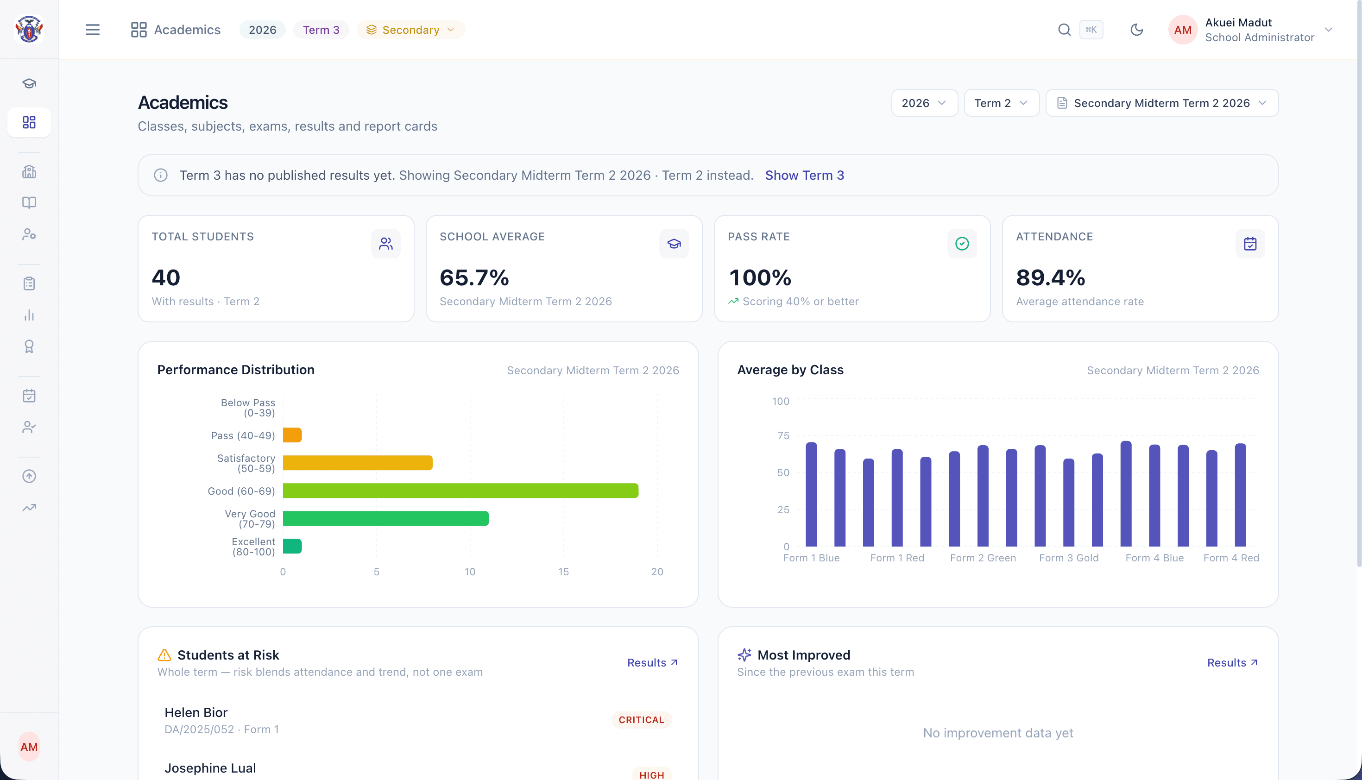Click the Academics breadcrumb grid icon
The image size is (1362, 780).
(139, 30)
